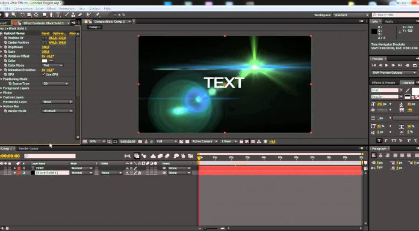Toggle the Use GPU checkbox
This screenshot has width=419, height=231.
43,74
